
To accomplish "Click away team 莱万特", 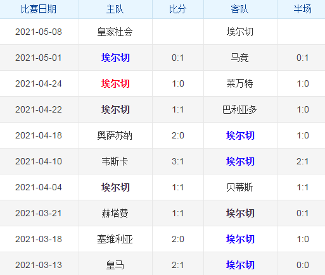I will [239, 83].
